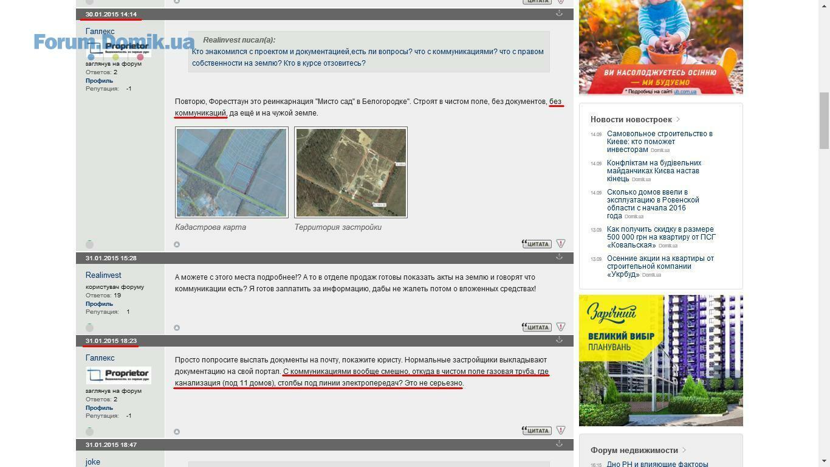Open the Кадастрова карта thumbnail
This screenshot has height=467, width=830.
click(232, 172)
